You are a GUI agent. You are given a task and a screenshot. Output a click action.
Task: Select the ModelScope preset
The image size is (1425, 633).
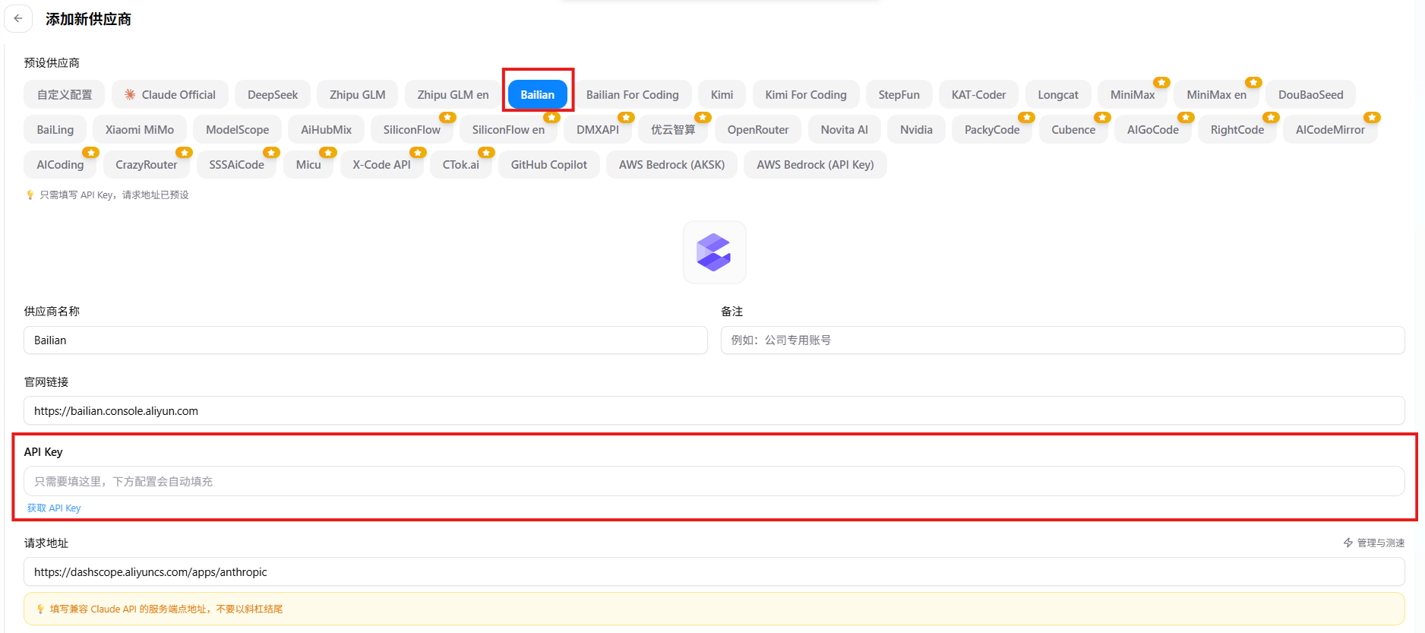pyautogui.click(x=238, y=130)
